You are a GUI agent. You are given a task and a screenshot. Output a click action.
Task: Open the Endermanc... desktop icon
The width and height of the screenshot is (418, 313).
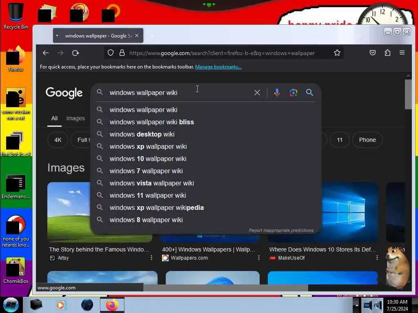tap(16, 186)
